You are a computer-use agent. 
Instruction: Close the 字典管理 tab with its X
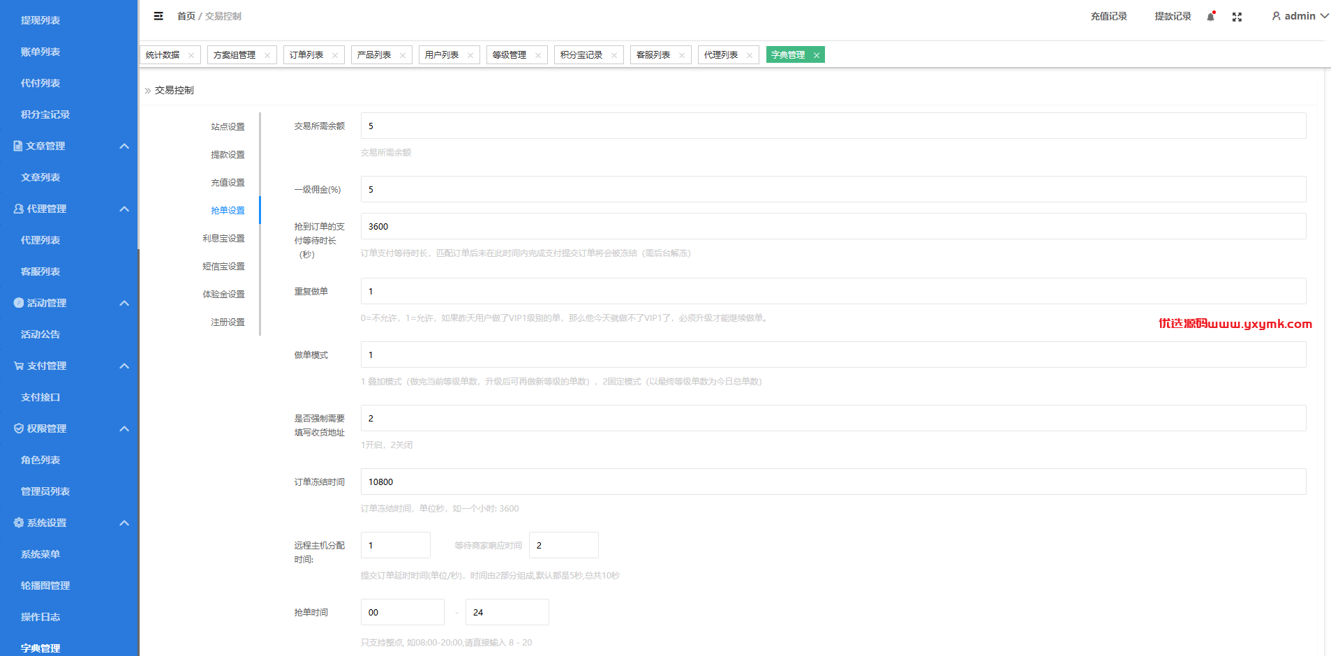click(x=816, y=55)
